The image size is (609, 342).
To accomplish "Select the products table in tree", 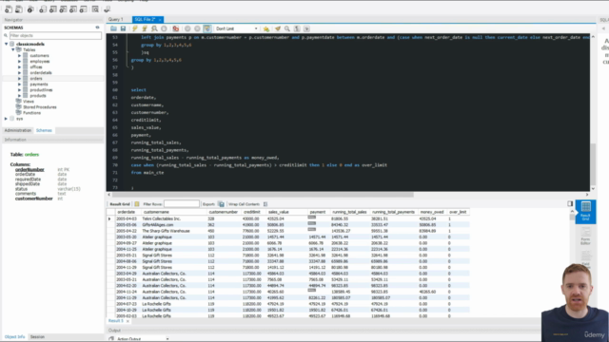I will (x=38, y=96).
